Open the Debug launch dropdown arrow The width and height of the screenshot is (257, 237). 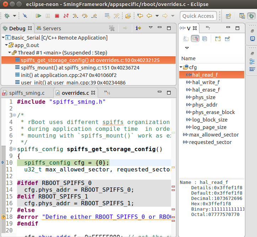pos(15,16)
